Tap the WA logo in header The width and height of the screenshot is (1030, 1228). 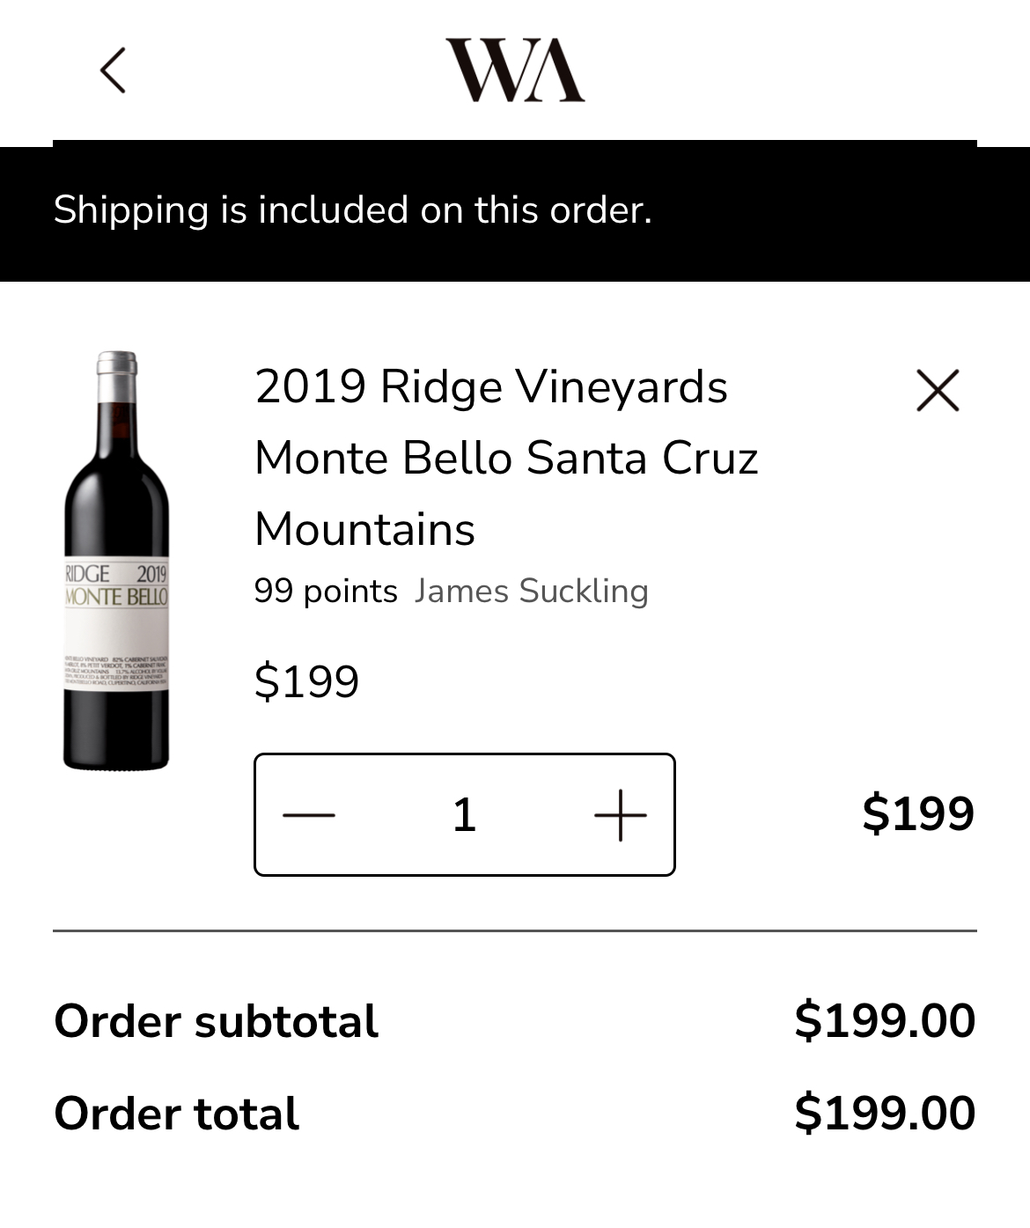515,70
